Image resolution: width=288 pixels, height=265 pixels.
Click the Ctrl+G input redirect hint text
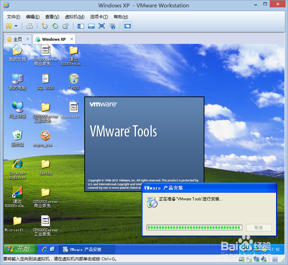pos(60,259)
